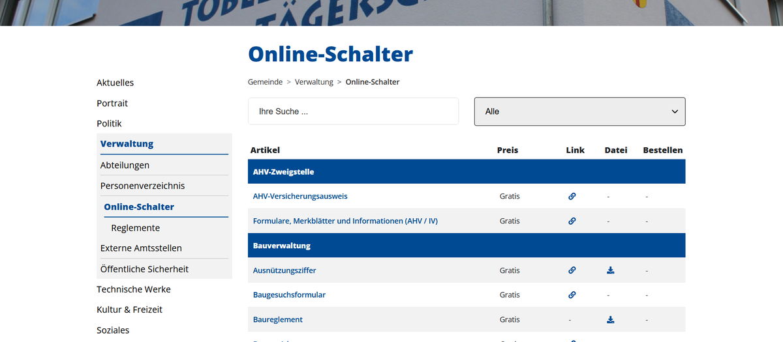Open Externe Amtsstellen
The height and width of the screenshot is (342, 783).
[141, 248]
